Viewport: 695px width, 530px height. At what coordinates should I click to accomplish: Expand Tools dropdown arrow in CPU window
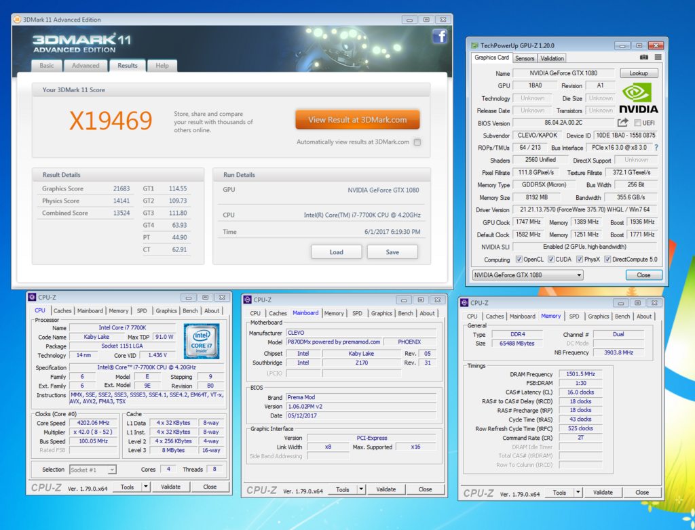click(145, 487)
